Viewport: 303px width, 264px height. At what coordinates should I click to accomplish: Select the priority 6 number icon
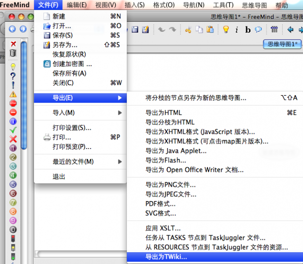coord(13,194)
